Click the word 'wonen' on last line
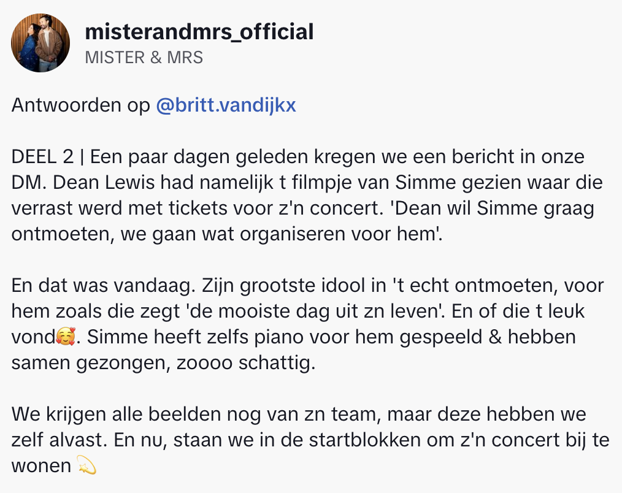Viewport: 622px width, 493px height. click(41, 466)
